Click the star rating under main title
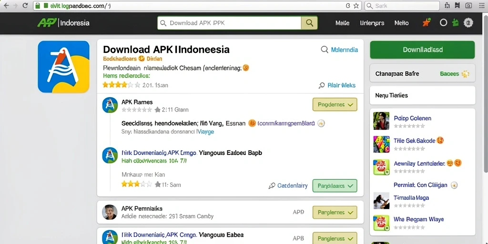 click(x=122, y=85)
